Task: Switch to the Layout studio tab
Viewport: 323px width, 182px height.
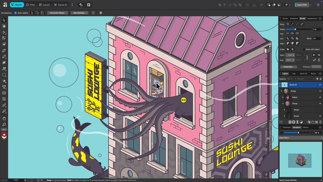Action: point(44,5)
